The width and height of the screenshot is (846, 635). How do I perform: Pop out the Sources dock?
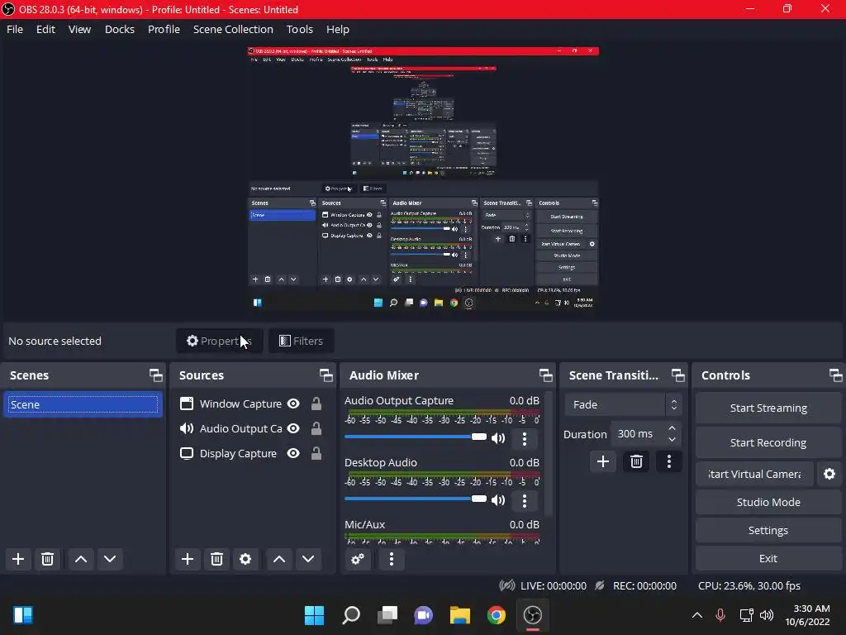point(326,375)
